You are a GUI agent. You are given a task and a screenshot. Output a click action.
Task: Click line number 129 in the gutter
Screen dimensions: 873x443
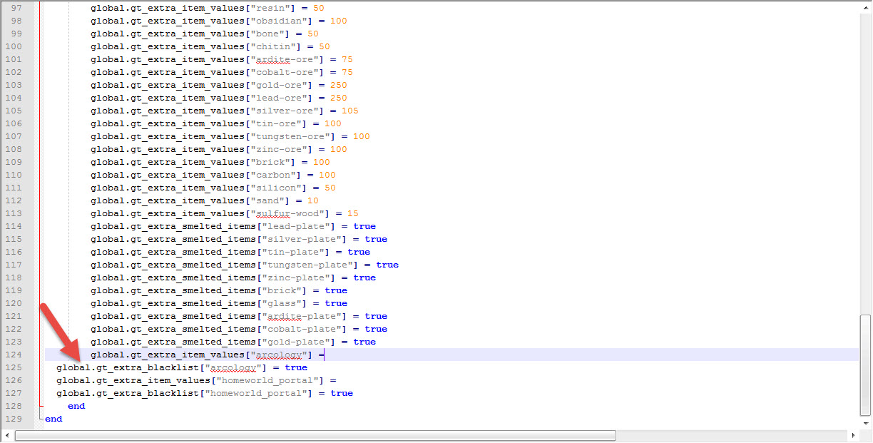click(13, 419)
